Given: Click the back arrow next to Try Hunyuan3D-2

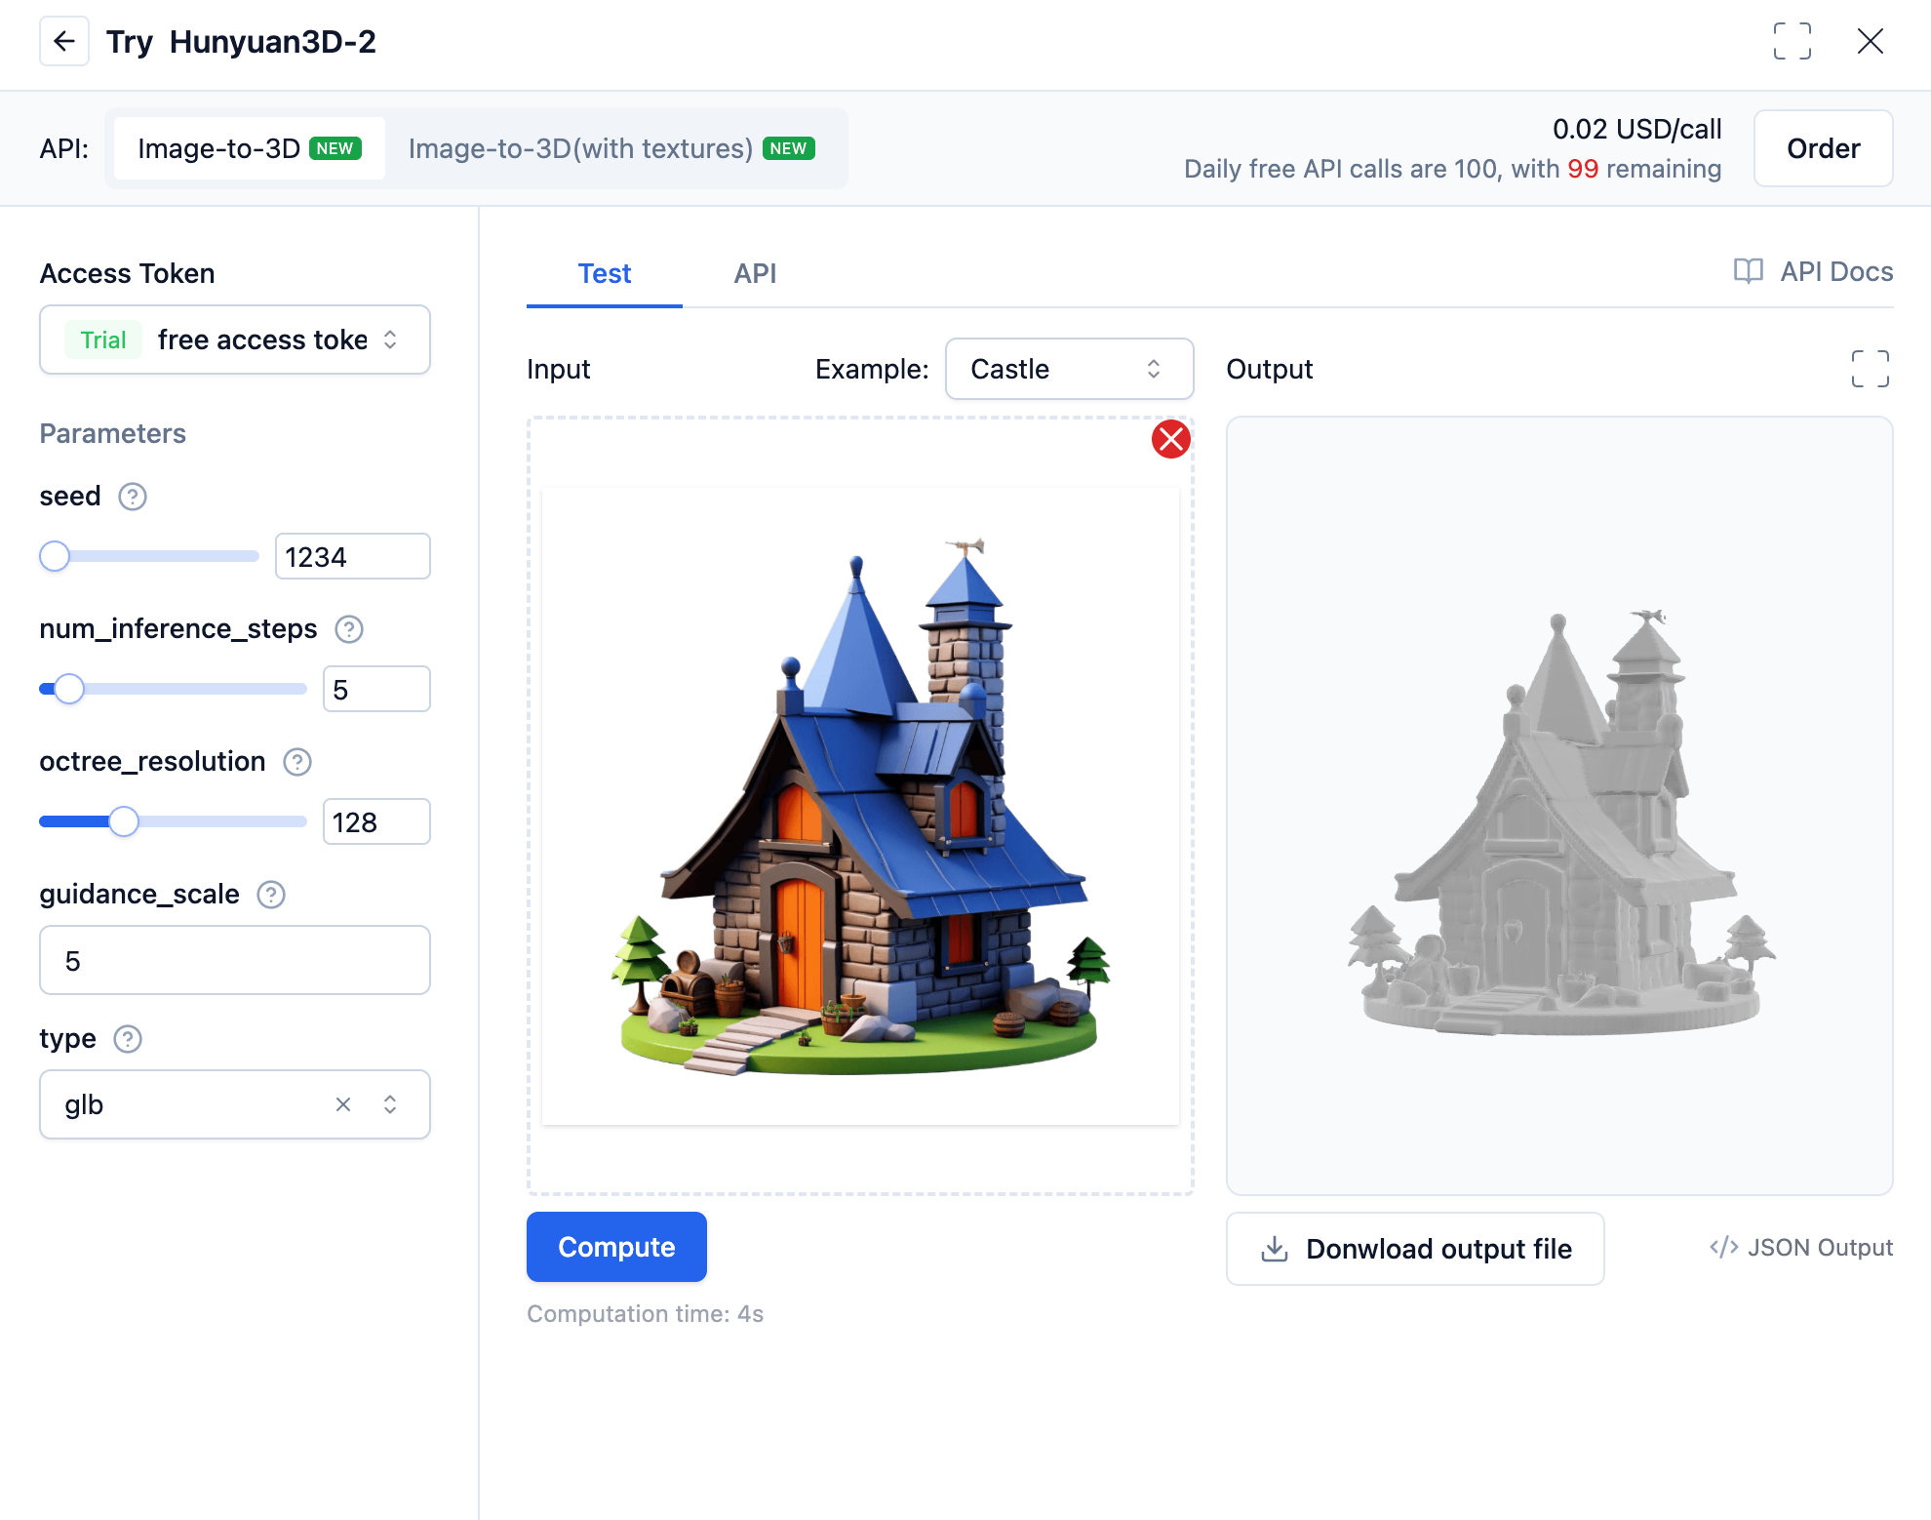Looking at the screenshot, I should point(64,41).
